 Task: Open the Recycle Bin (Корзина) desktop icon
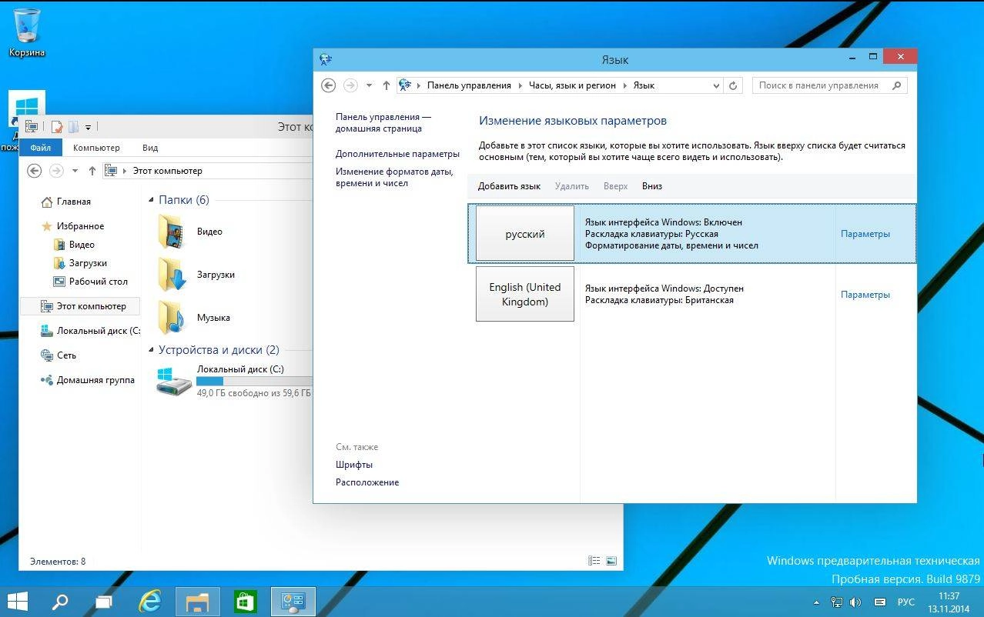27,32
